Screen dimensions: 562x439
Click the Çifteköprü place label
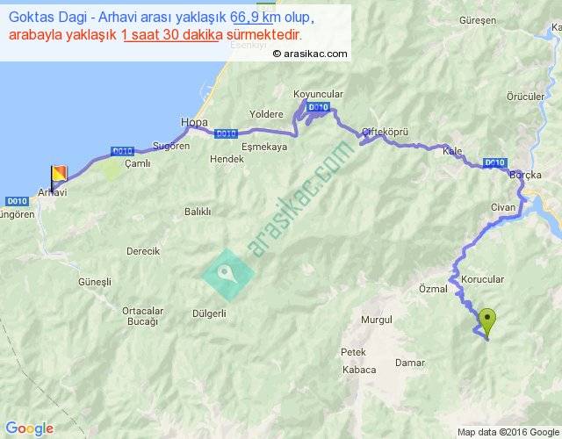tap(385, 133)
